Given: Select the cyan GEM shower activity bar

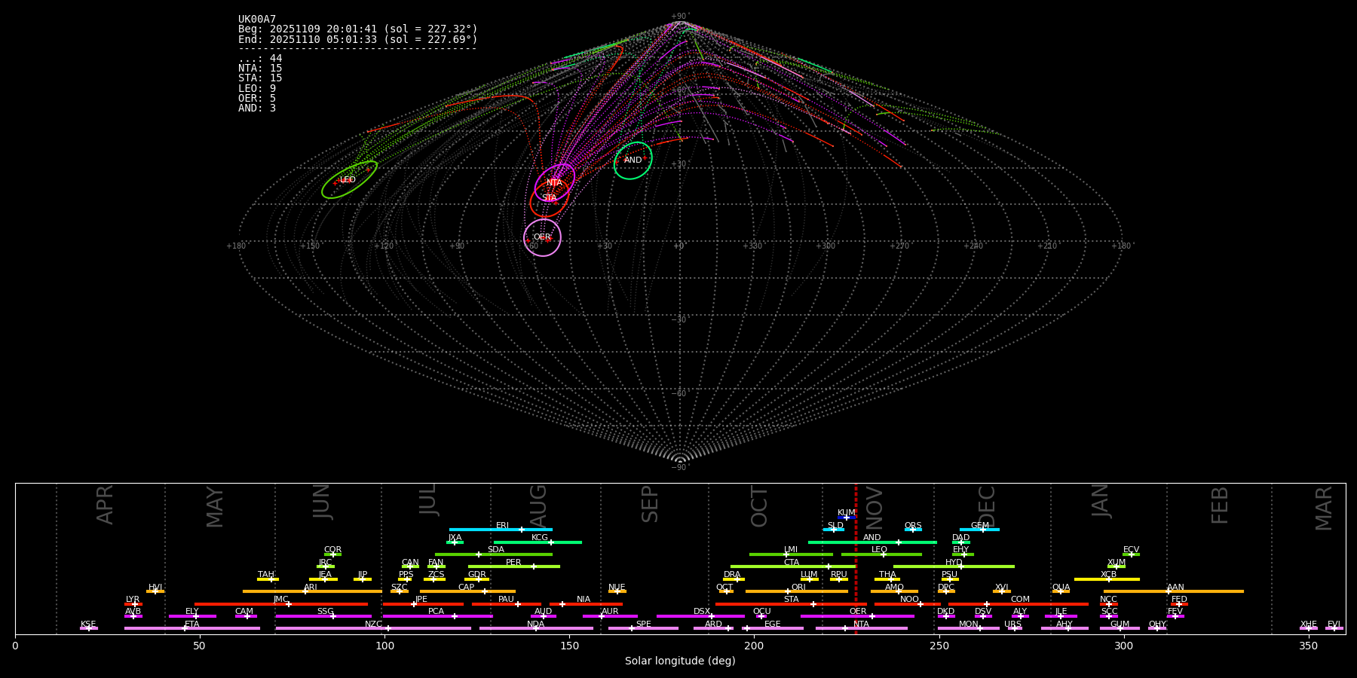Looking at the screenshot, I should pos(979,530).
